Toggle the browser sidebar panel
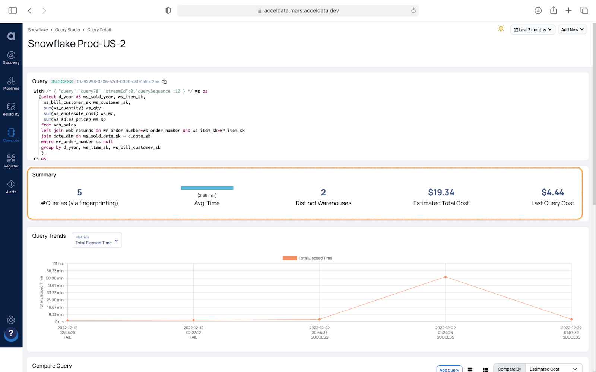Image resolution: width=596 pixels, height=372 pixels. pos(13,10)
